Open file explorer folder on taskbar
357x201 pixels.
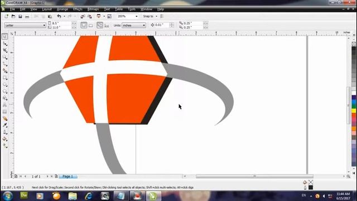coord(73,196)
